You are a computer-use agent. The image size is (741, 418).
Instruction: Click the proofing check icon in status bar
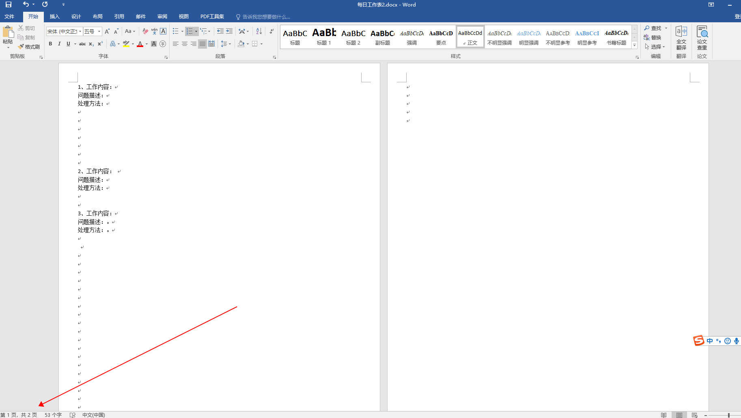[x=73, y=415]
